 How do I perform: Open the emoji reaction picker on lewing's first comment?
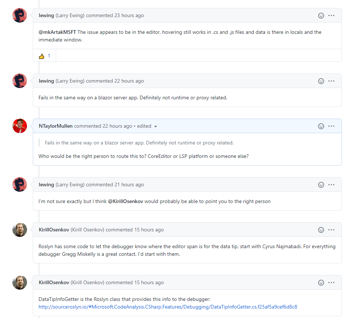321,15
